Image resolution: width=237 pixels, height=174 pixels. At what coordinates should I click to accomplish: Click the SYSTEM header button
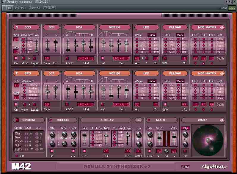click(x=29, y=120)
